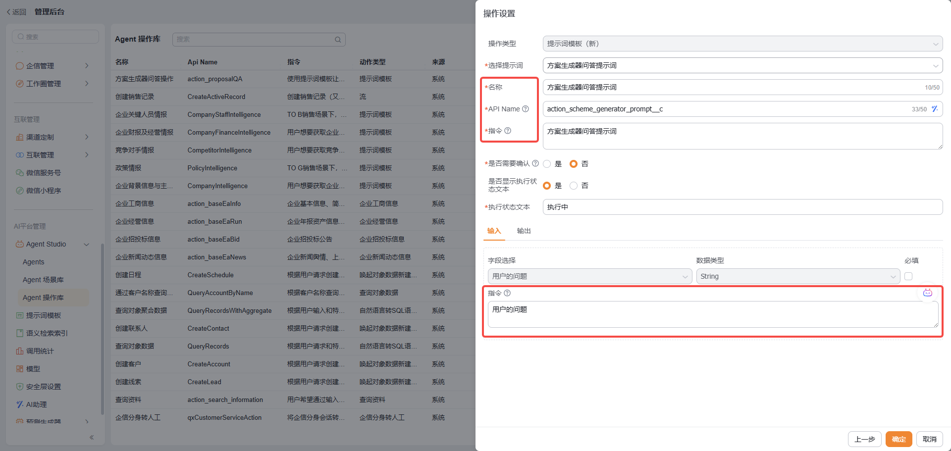Click help icon beside 是否需要确认 label

[x=535, y=163]
